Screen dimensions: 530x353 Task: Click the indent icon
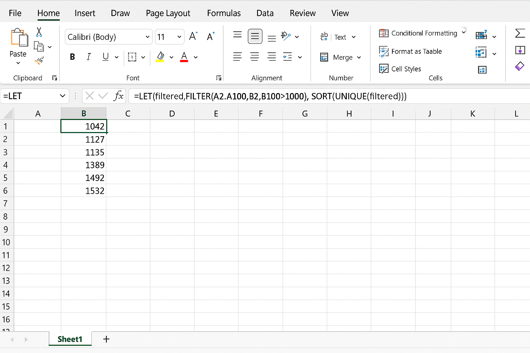[287, 57]
